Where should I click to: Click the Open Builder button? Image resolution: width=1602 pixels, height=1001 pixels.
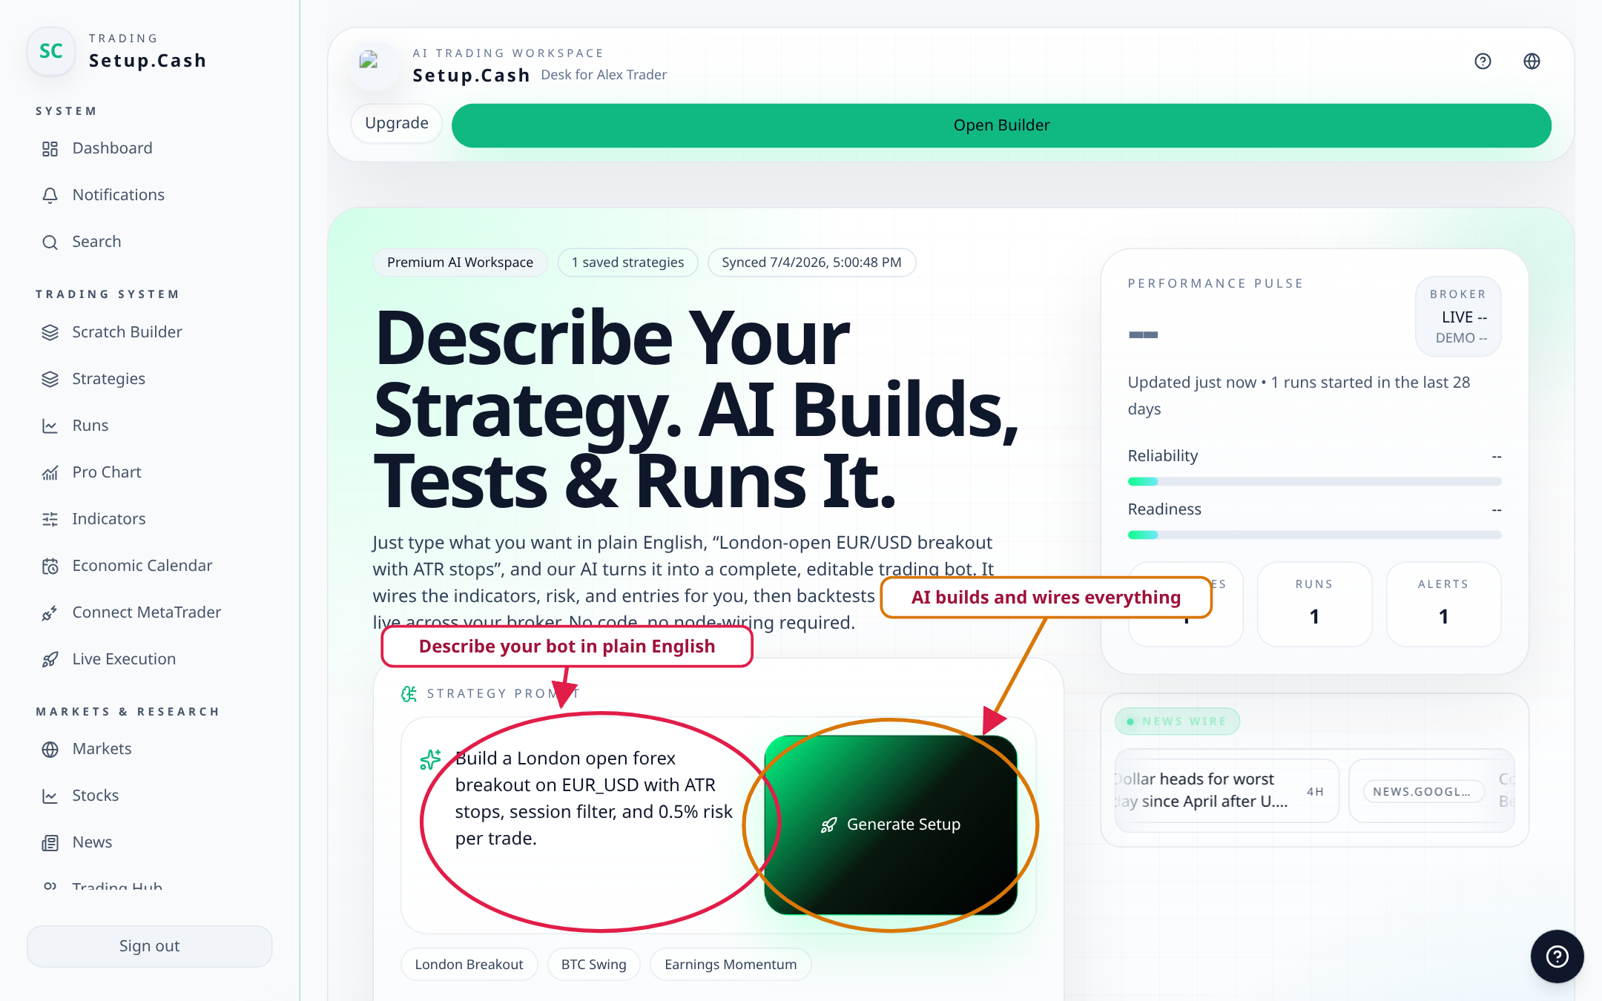[1001, 125]
